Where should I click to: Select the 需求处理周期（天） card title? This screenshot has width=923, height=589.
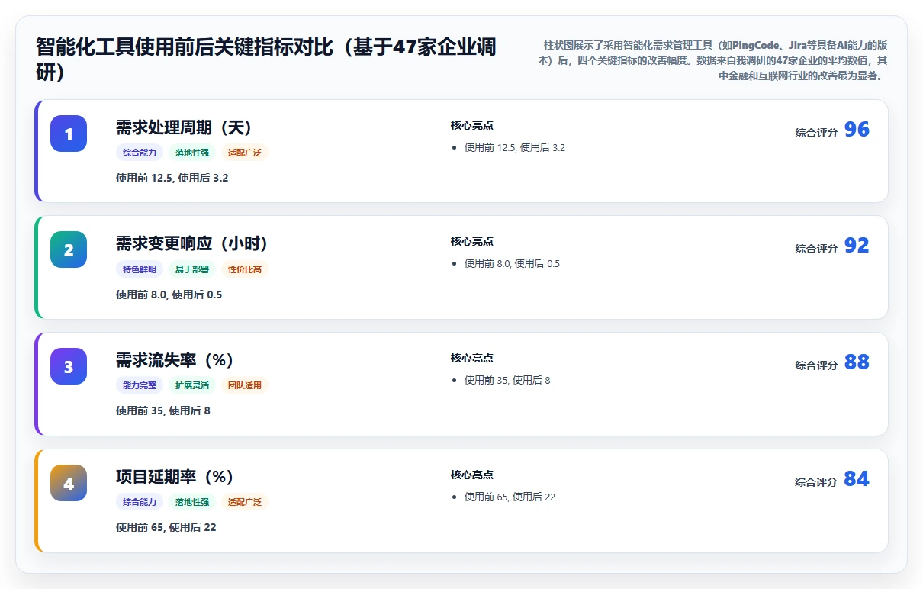pos(184,127)
